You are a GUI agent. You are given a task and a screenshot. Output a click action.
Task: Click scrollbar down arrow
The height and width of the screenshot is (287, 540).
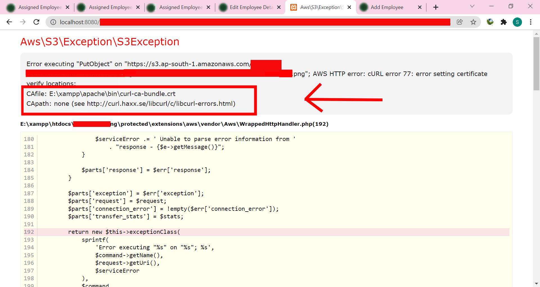(536, 284)
